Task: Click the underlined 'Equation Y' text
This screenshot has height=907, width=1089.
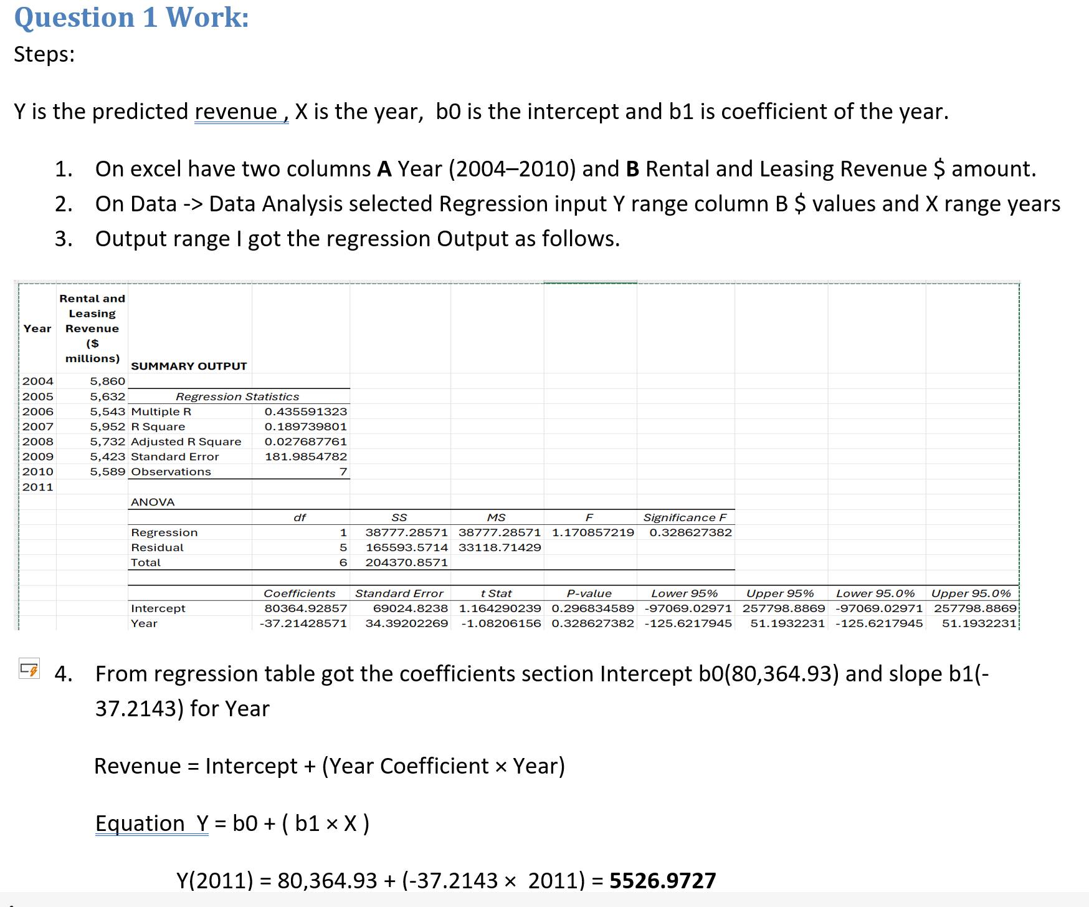Action: click(x=151, y=823)
